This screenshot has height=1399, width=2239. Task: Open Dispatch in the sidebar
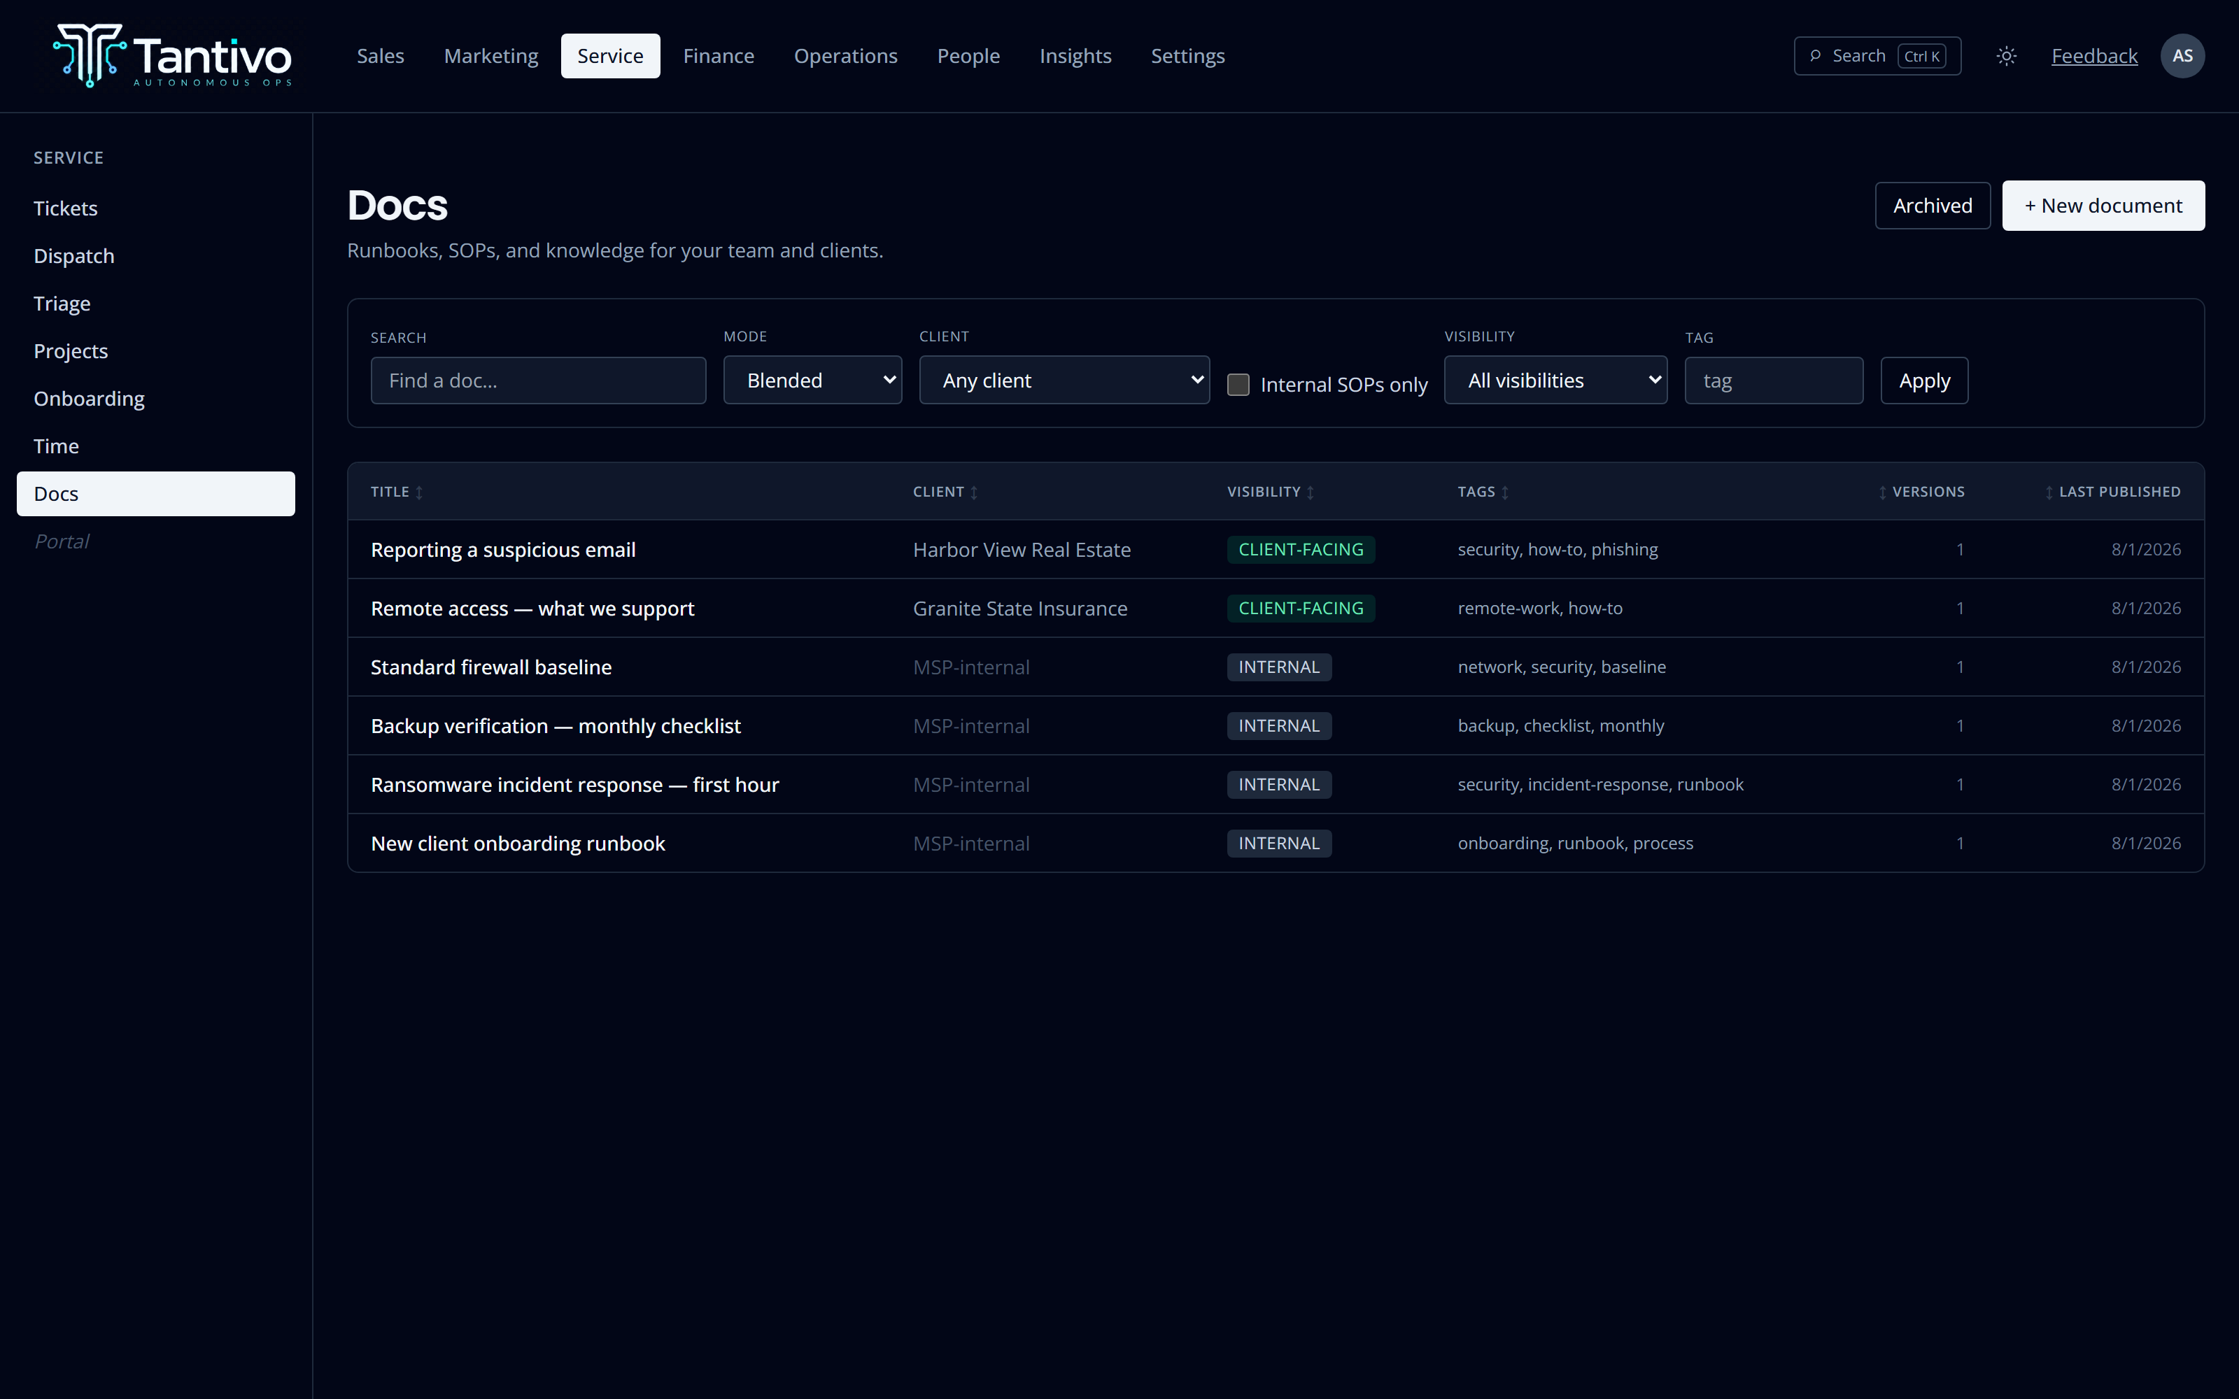(155, 256)
